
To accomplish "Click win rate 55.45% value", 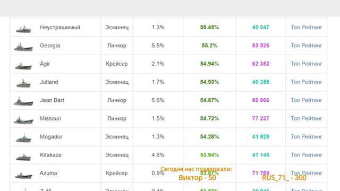I will [209, 27].
